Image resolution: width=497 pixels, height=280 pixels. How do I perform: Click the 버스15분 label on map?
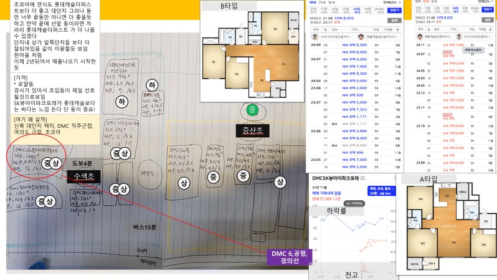click(x=144, y=227)
